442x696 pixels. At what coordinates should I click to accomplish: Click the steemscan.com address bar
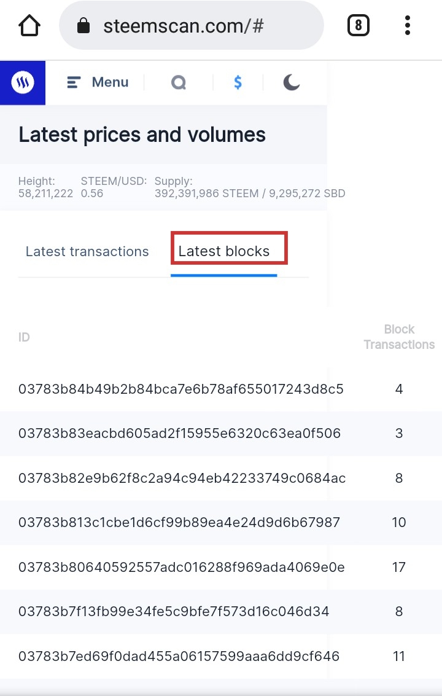[x=192, y=26]
